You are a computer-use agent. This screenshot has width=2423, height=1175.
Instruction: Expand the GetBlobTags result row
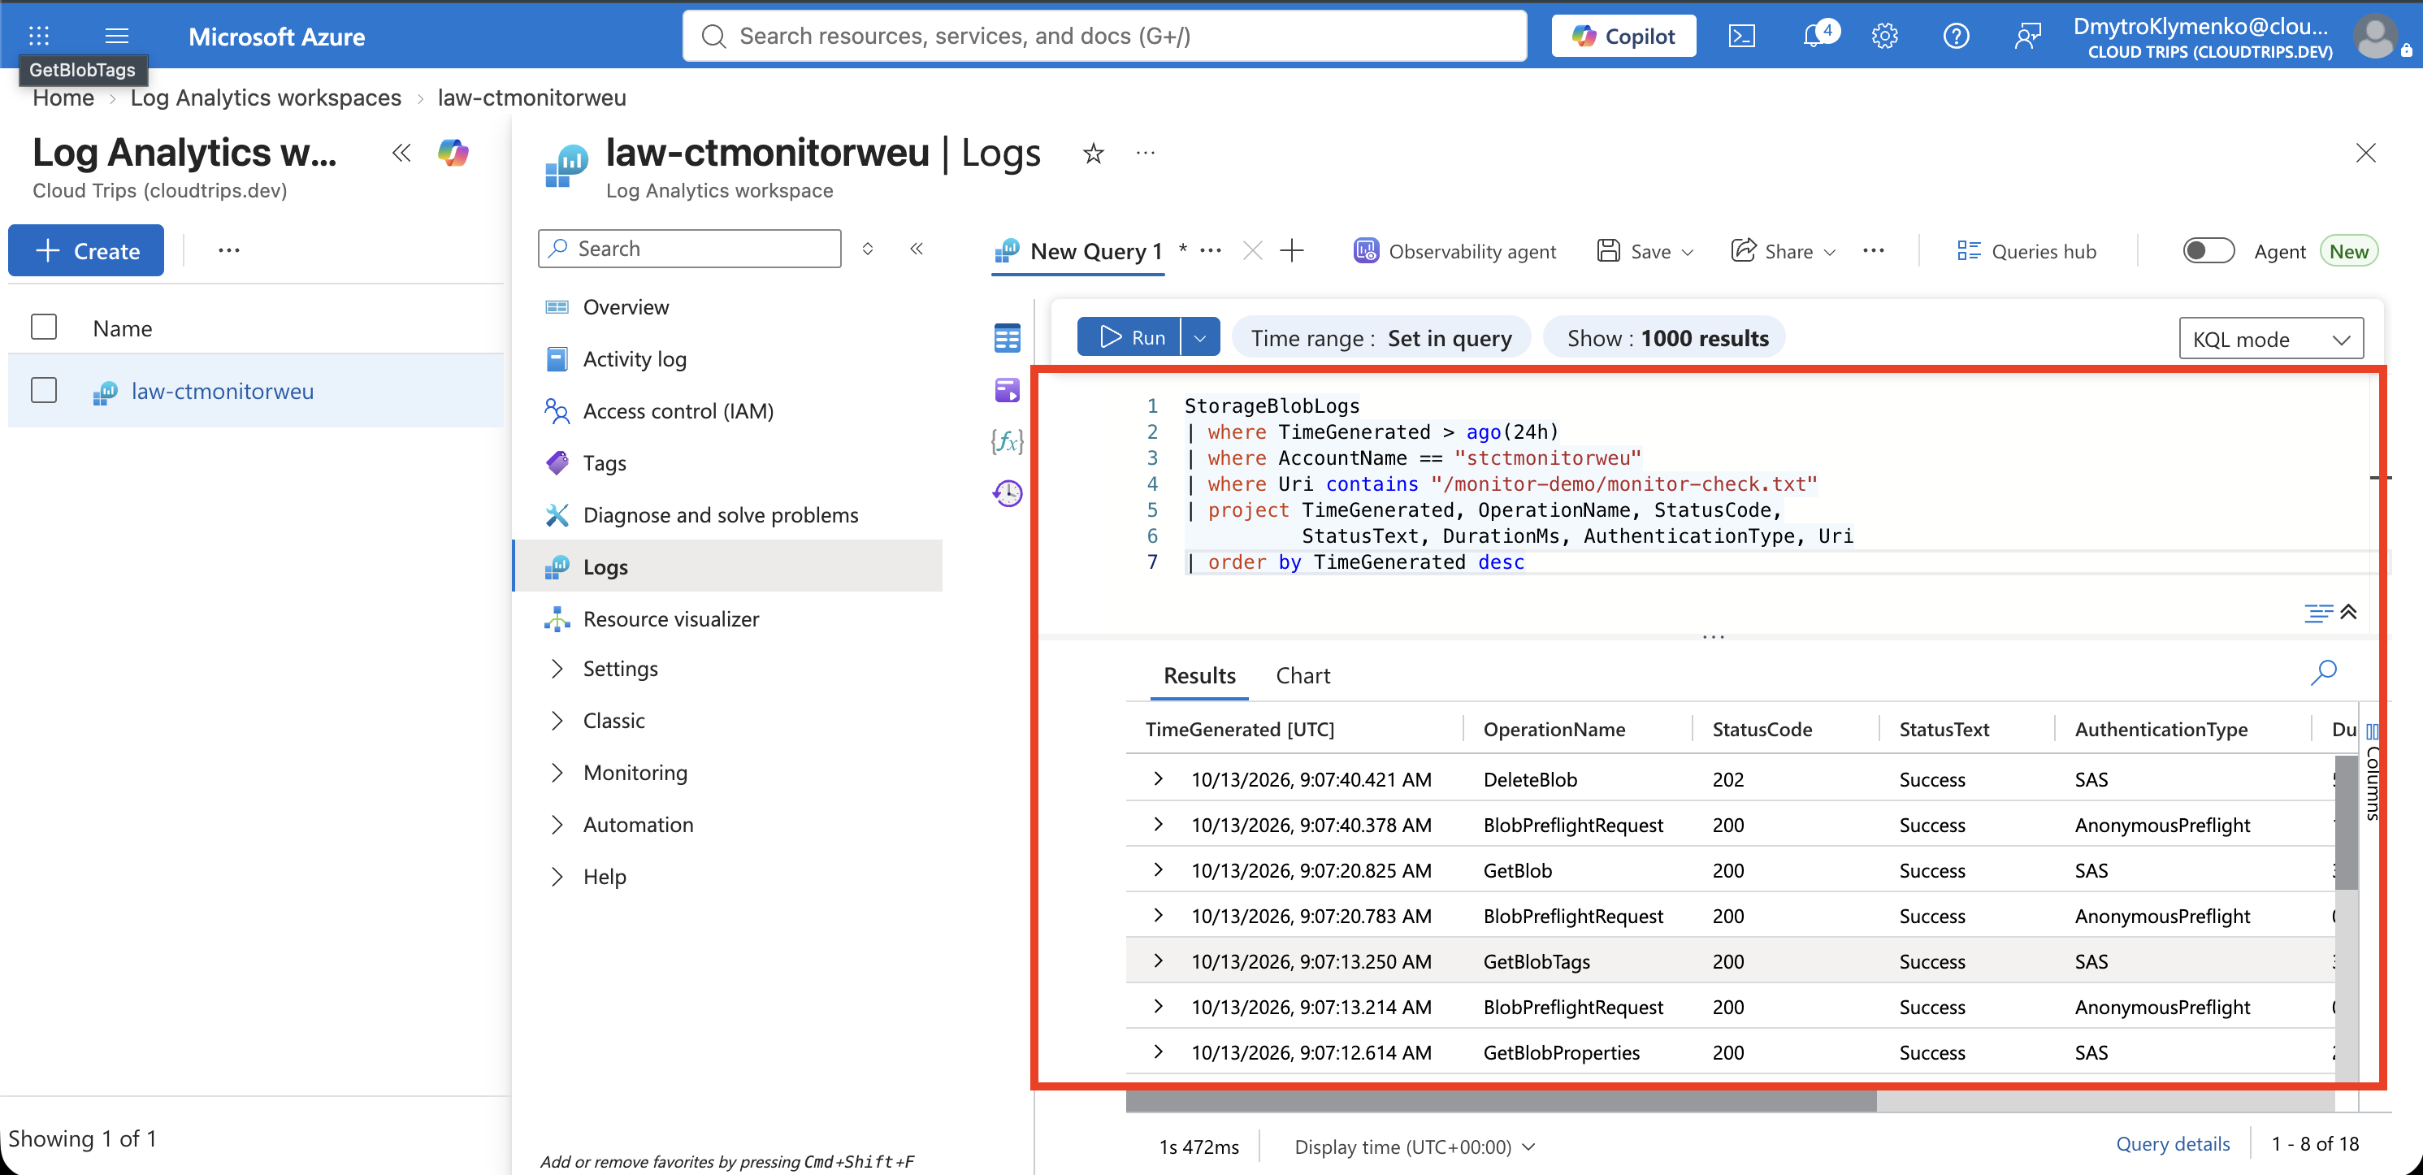pyautogui.click(x=1158, y=960)
